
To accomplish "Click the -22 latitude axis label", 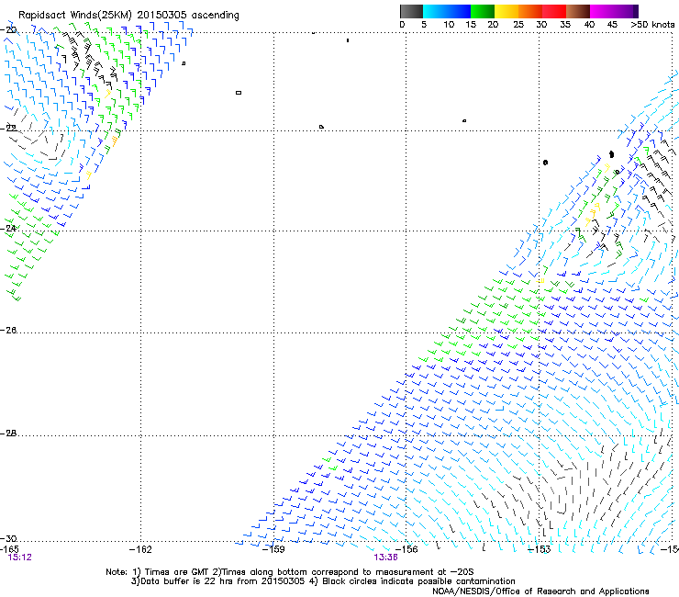I will [x=8, y=129].
